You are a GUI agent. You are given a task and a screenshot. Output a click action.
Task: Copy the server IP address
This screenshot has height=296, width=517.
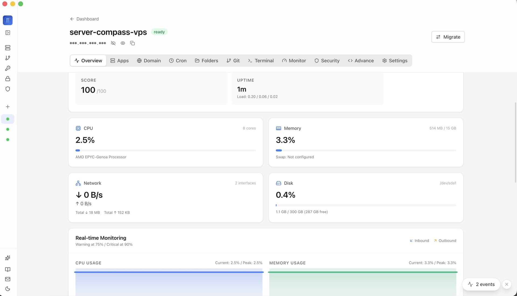[x=132, y=43]
